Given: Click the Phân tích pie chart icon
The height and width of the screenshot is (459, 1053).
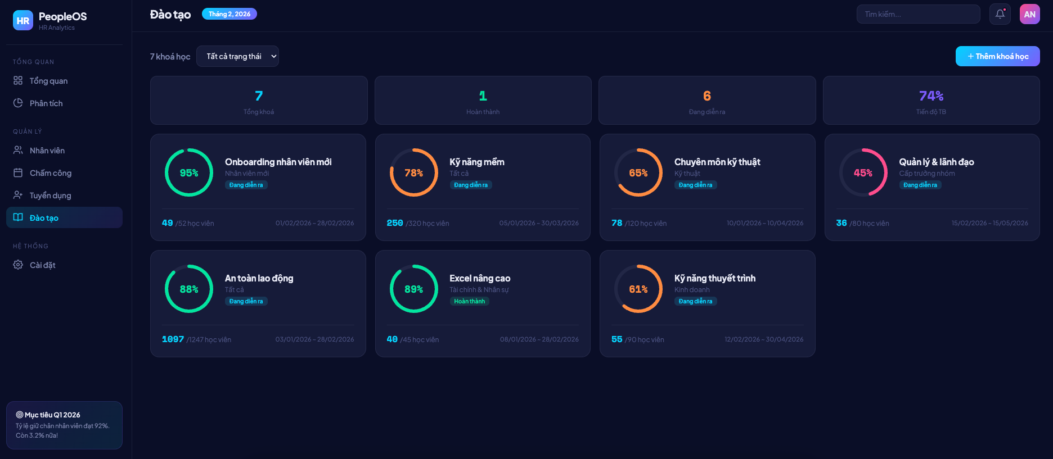Looking at the screenshot, I should coord(18,103).
